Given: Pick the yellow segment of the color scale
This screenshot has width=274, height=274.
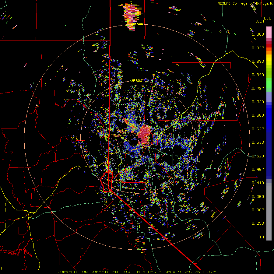Looking at the screenshot, I should (x=269, y=60).
